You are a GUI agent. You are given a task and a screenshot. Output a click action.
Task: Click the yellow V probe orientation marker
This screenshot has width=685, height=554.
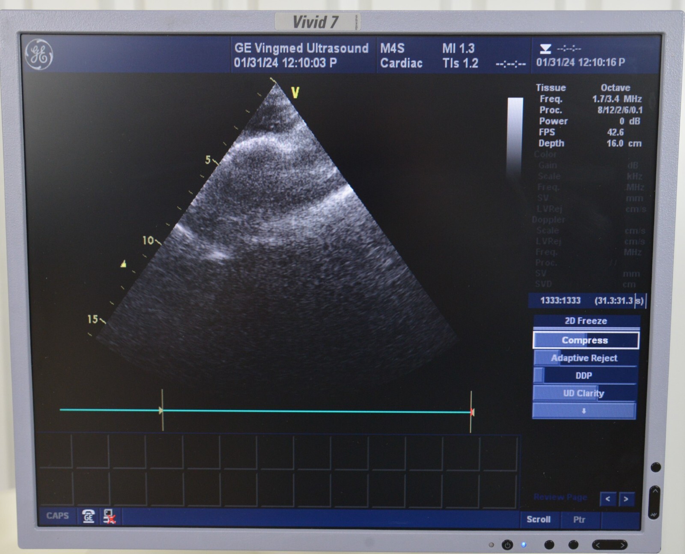(x=295, y=92)
